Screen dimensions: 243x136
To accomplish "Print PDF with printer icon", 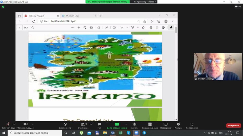I will click(151, 27).
